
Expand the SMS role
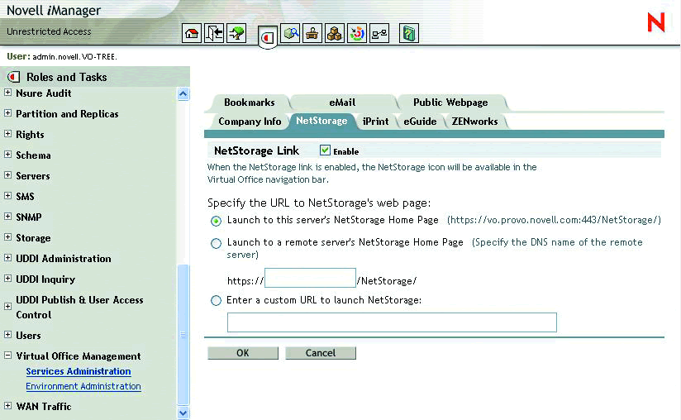tap(7, 195)
